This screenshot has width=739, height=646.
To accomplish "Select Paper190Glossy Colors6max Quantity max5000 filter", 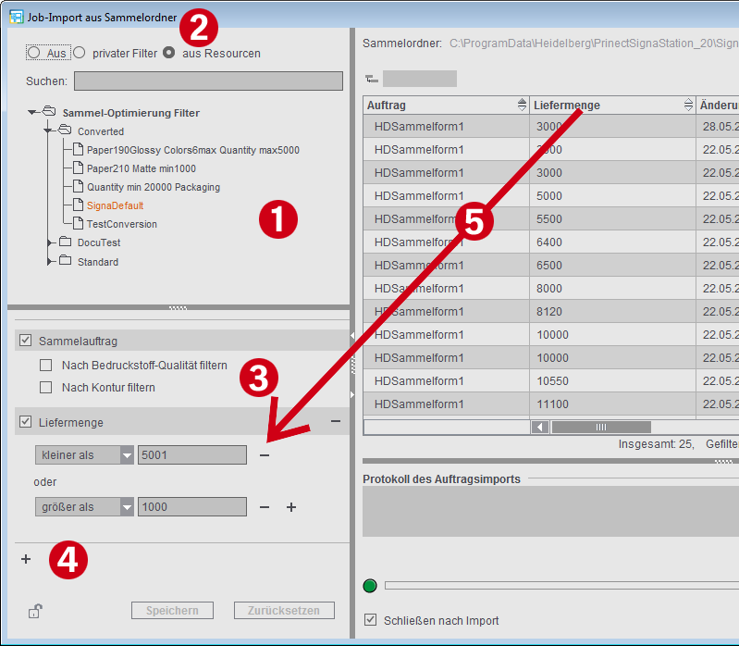I will coord(192,150).
